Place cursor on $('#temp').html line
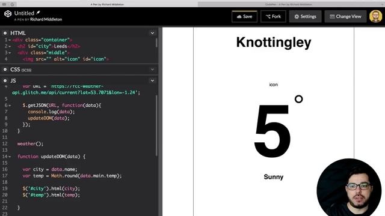385x216 pixels. (x=51, y=194)
